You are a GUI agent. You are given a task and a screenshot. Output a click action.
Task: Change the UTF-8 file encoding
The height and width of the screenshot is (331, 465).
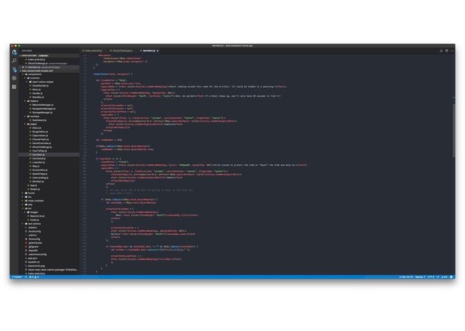tap(431, 277)
